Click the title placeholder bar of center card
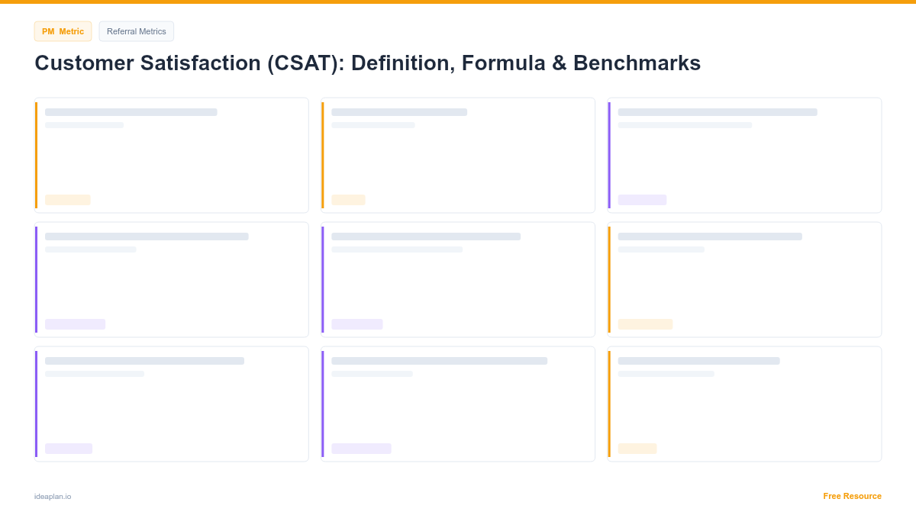Viewport: 916px width, 515px height. click(x=426, y=237)
